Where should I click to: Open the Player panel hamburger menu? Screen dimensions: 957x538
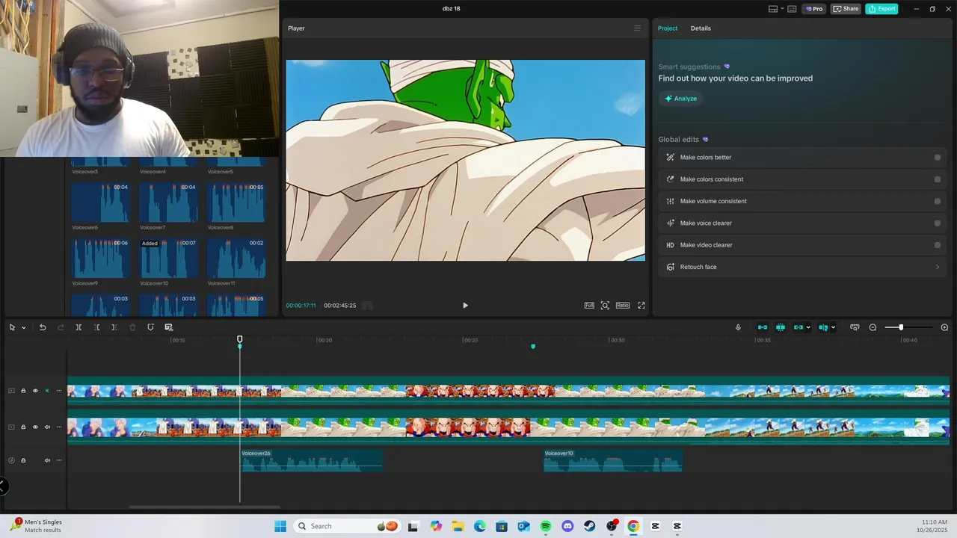[637, 28]
